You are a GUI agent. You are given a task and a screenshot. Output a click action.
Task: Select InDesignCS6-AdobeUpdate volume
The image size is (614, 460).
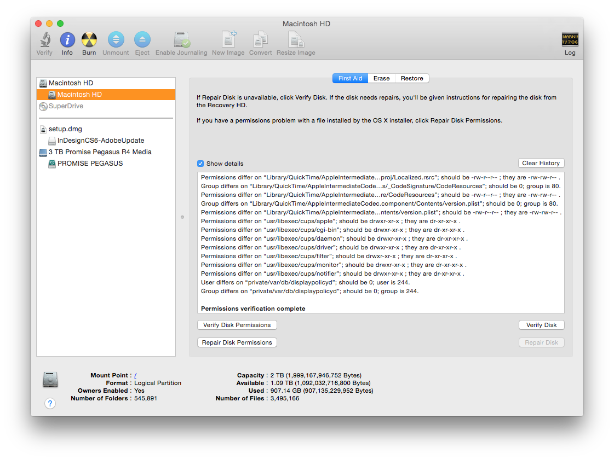(x=106, y=141)
